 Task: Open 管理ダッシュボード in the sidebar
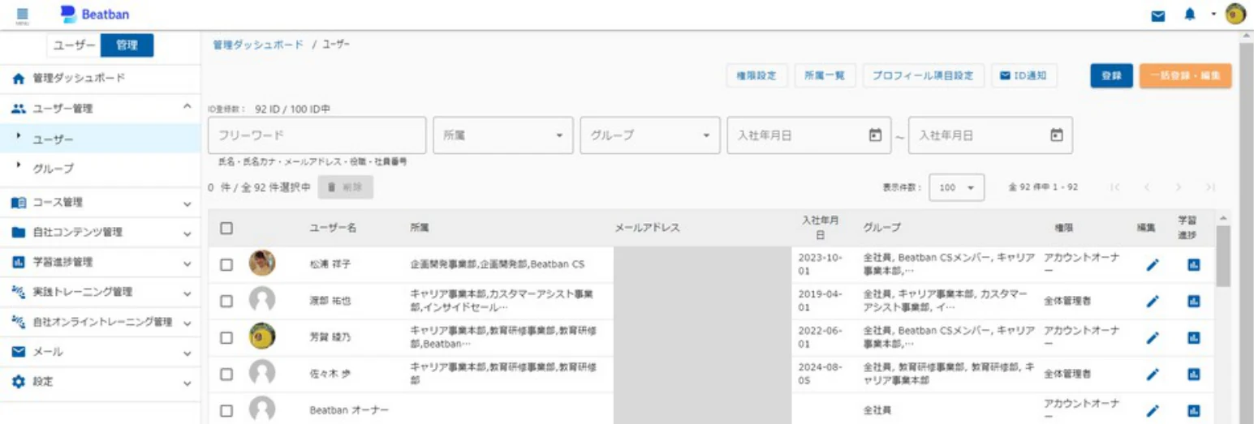(100, 79)
